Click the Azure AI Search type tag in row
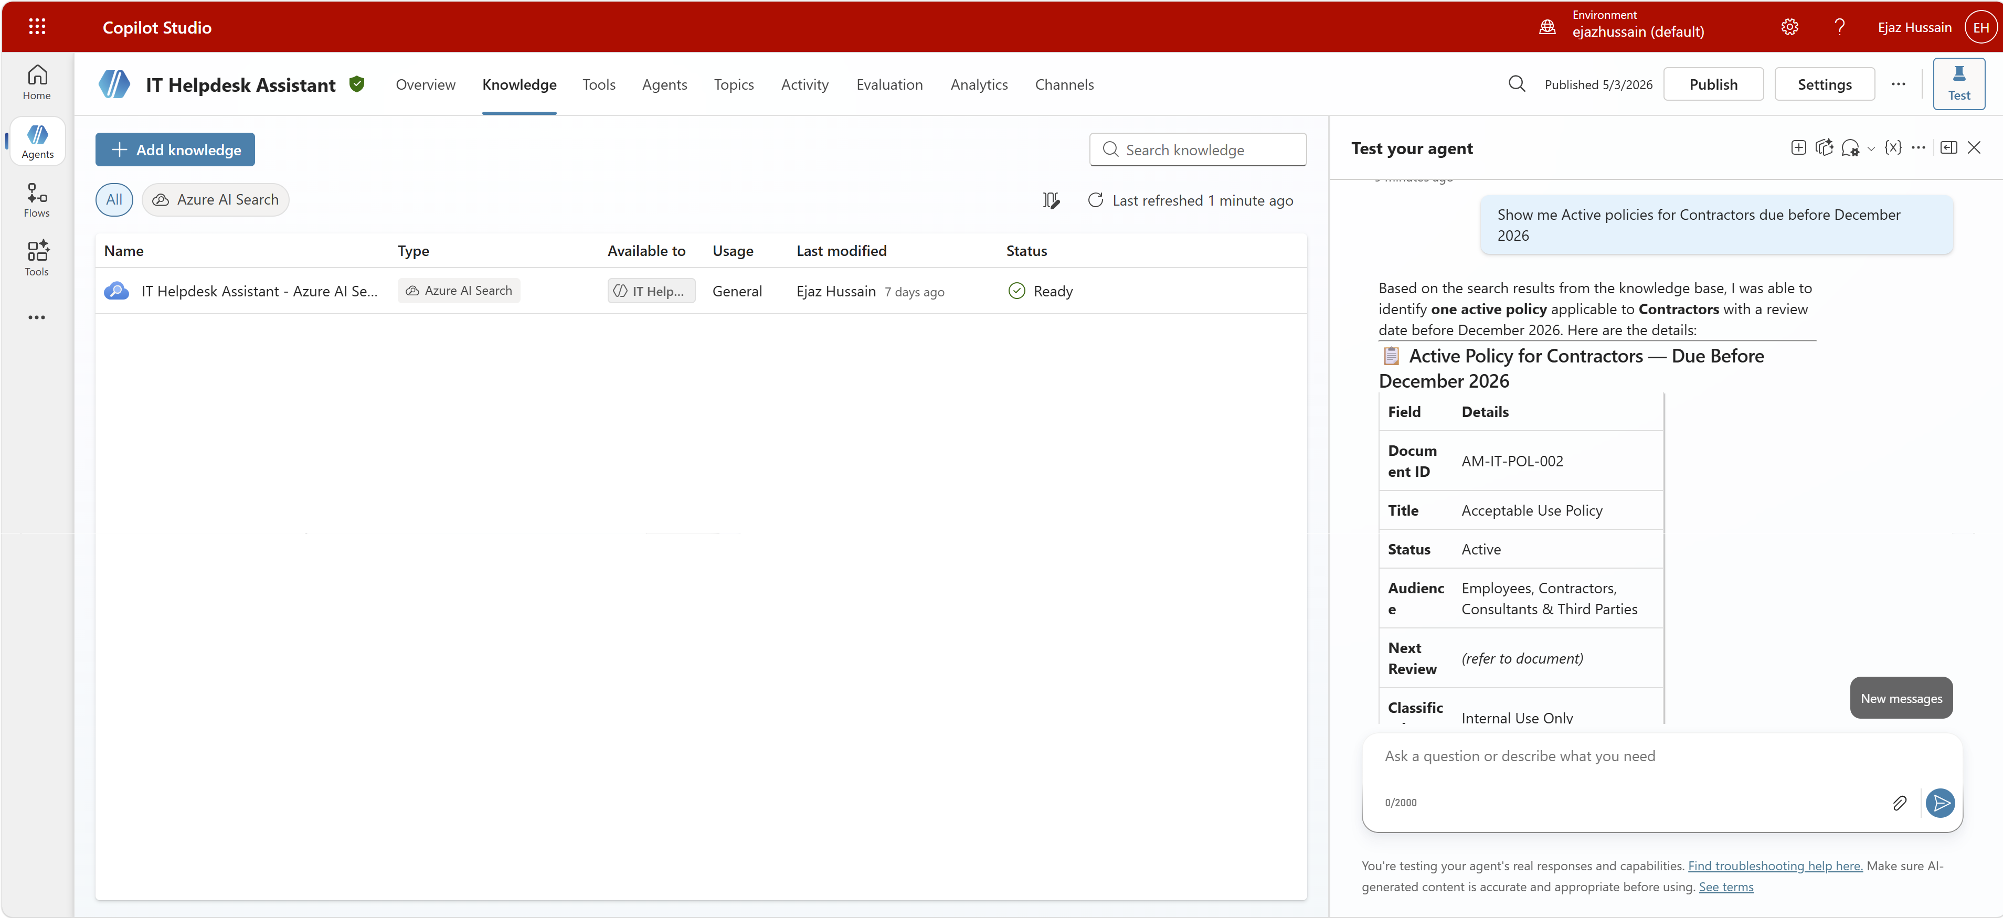This screenshot has width=2003, height=918. (459, 290)
